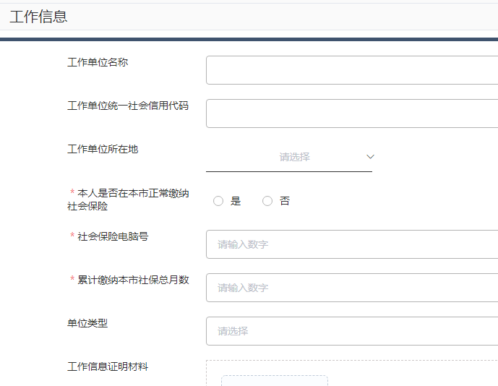Click the 工作单位统一社会信用代码 label text
The width and height of the screenshot is (498, 386).
(x=128, y=106)
